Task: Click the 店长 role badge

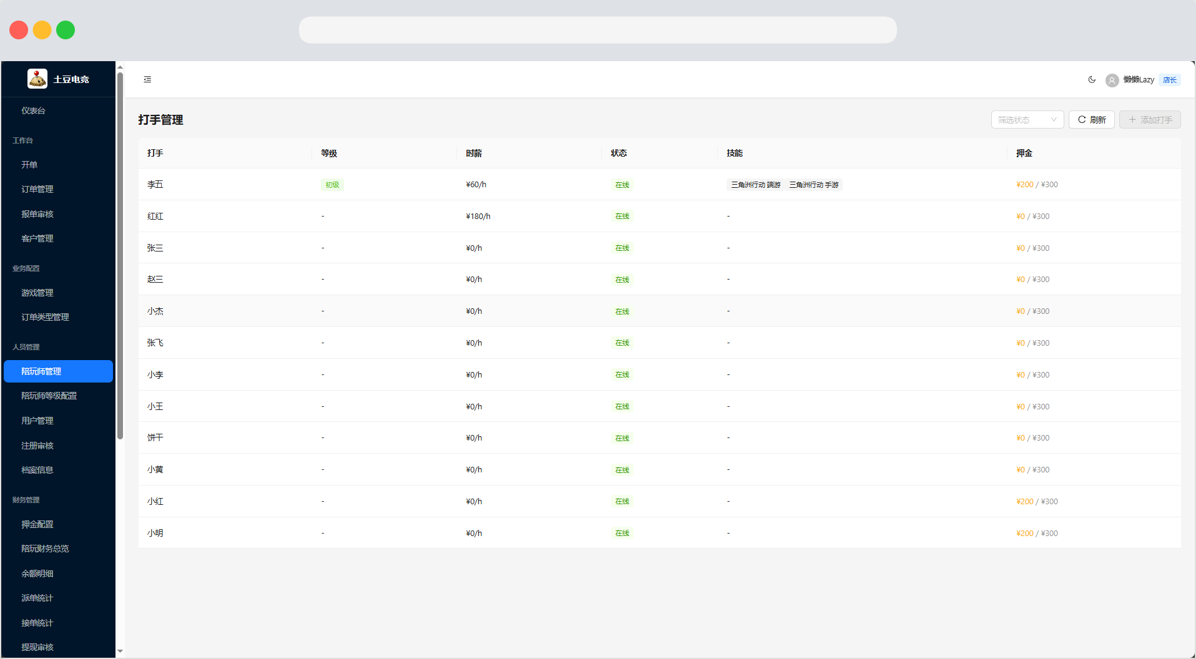Action: tap(1170, 80)
